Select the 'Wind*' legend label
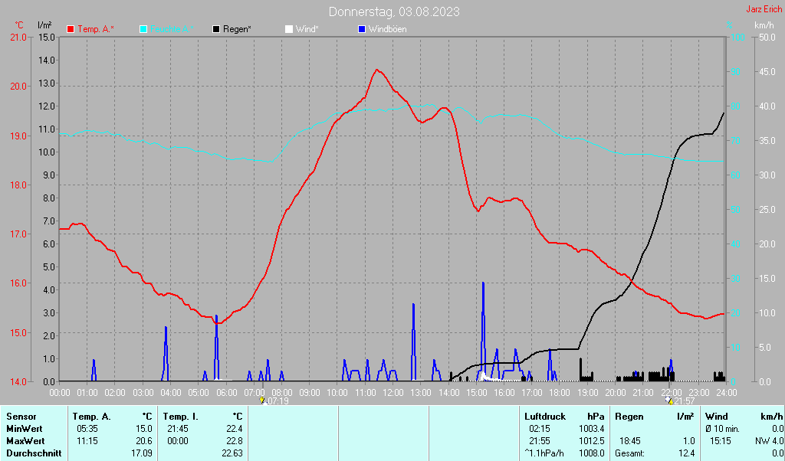Image resolution: width=785 pixels, height=461 pixels. tap(307, 29)
